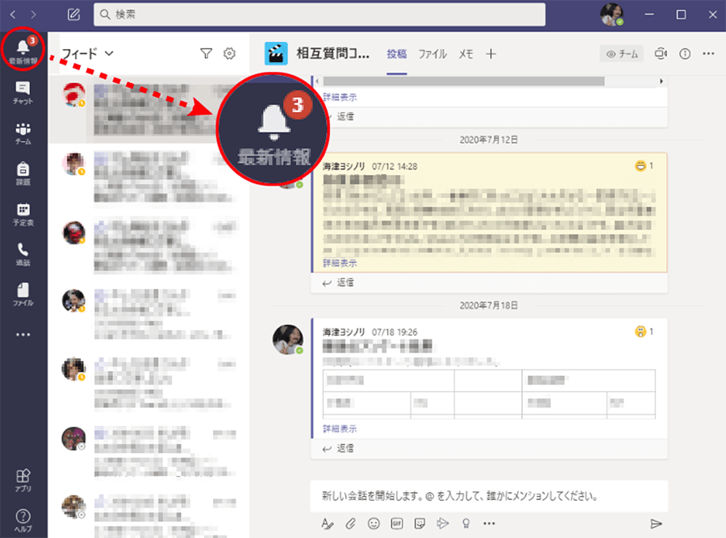This screenshot has width=726, height=538.
Task: Click the Praise badge icon in compose bar
Action: point(466,523)
